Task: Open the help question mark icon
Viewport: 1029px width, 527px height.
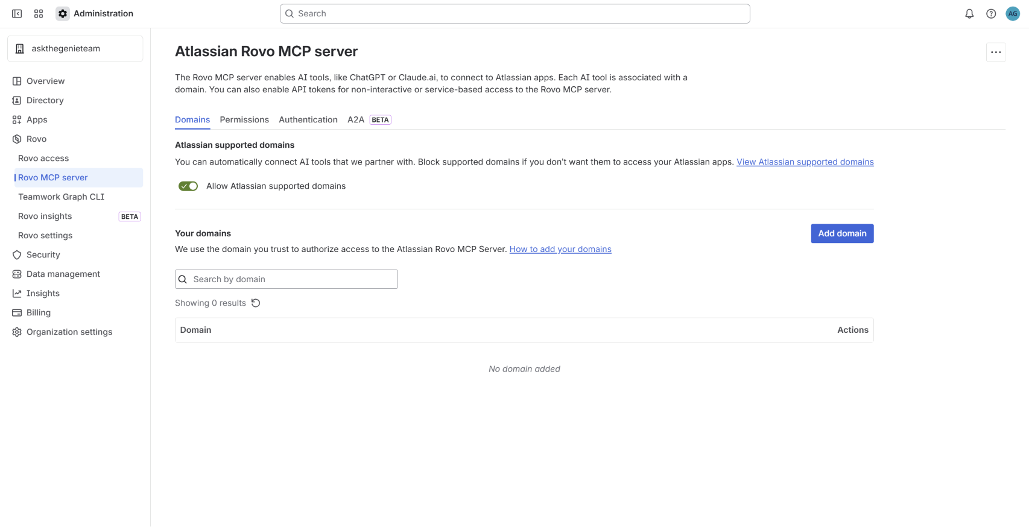Action: tap(991, 13)
